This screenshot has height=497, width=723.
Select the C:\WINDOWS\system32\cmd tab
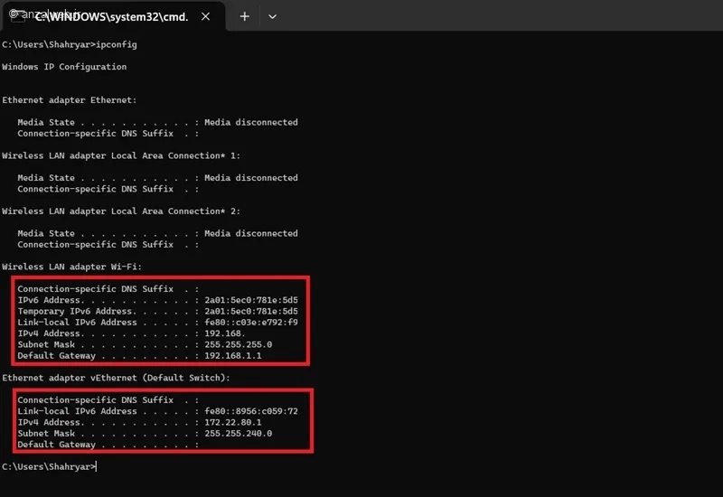[114, 16]
